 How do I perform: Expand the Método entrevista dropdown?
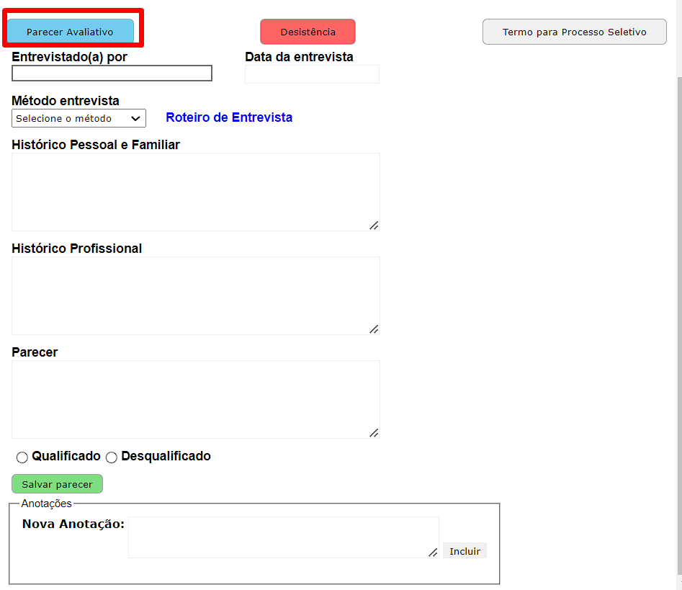(78, 118)
